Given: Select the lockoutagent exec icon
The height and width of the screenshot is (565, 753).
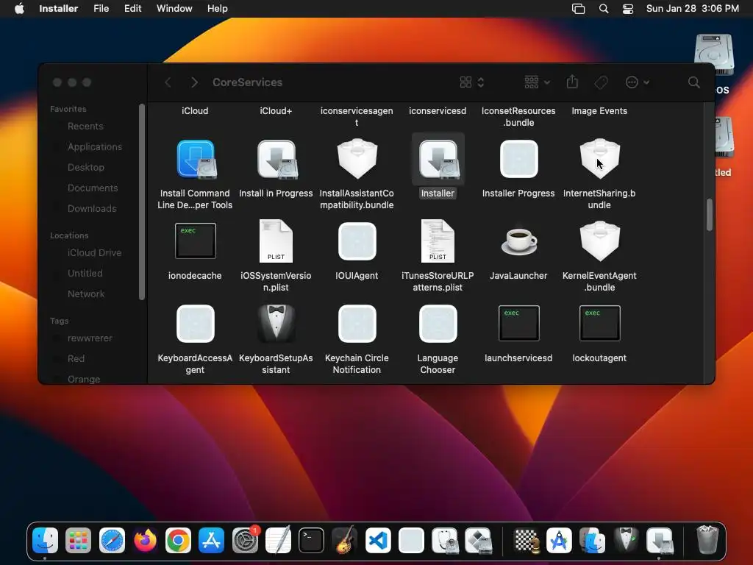Looking at the screenshot, I should pos(600,323).
